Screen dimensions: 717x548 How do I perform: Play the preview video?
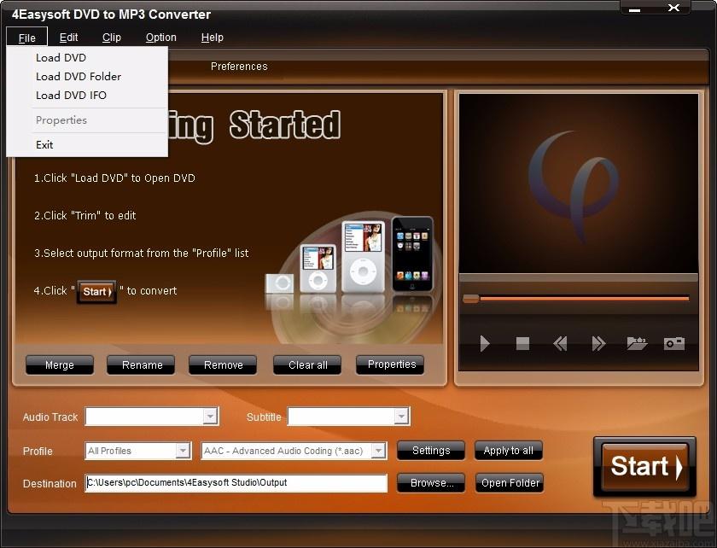[485, 343]
